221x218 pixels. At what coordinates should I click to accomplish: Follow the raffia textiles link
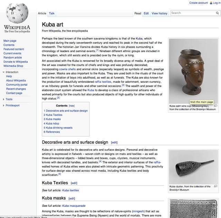tap(103, 82)
